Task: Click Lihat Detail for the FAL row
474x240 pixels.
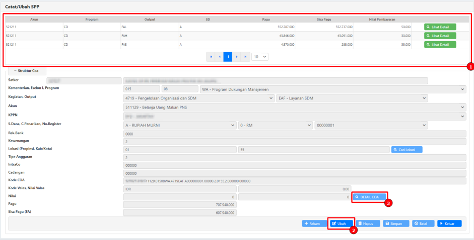Action: click(x=440, y=27)
